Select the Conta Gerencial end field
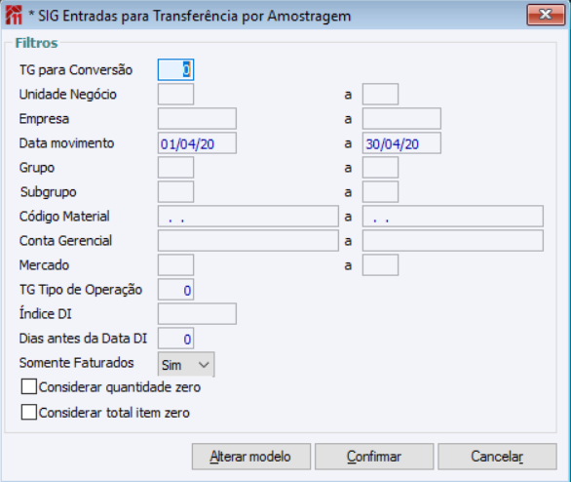This screenshot has width=571, height=482. (453, 241)
